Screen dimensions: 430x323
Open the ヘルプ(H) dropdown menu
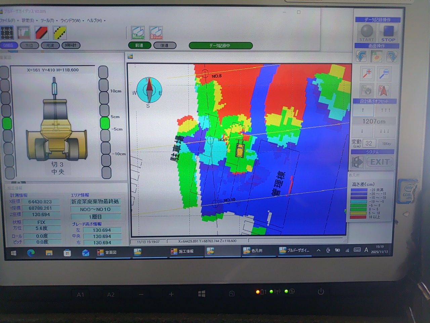95,21
